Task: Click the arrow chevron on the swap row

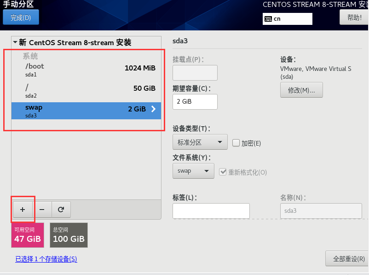Action: pos(153,109)
